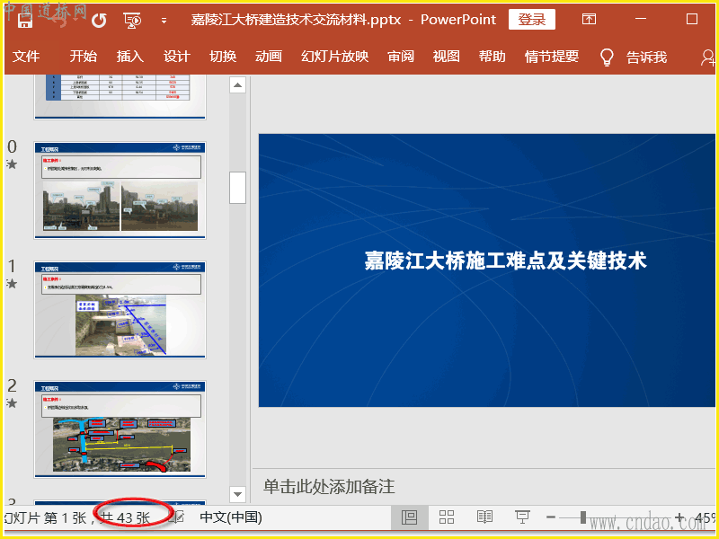The width and height of the screenshot is (719, 539).
Task: Click the thumbnail scrollbar handle
Action: pos(237,188)
